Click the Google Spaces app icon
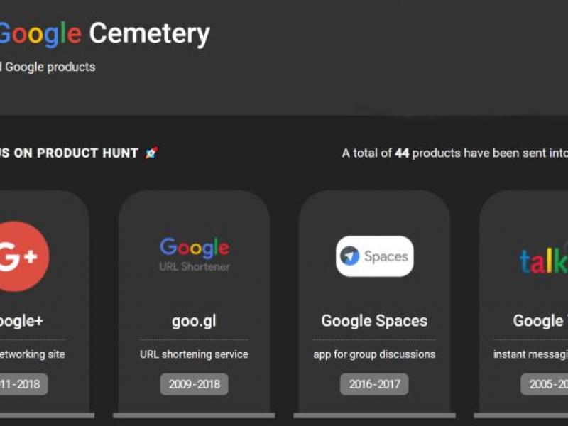The image size is (568, 426). pyautogui.click(x=373, y=256)
